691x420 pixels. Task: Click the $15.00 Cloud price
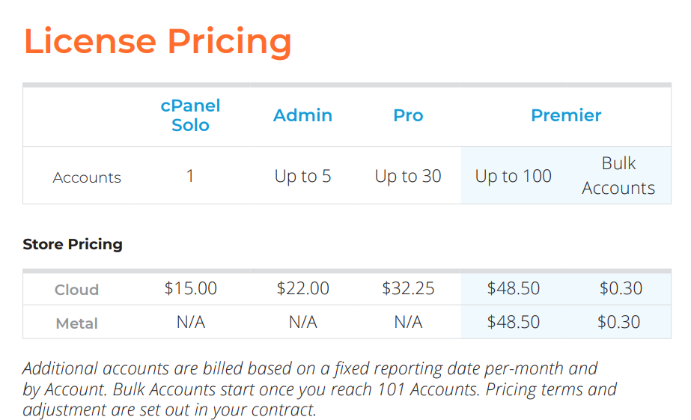tap(190, 289)
